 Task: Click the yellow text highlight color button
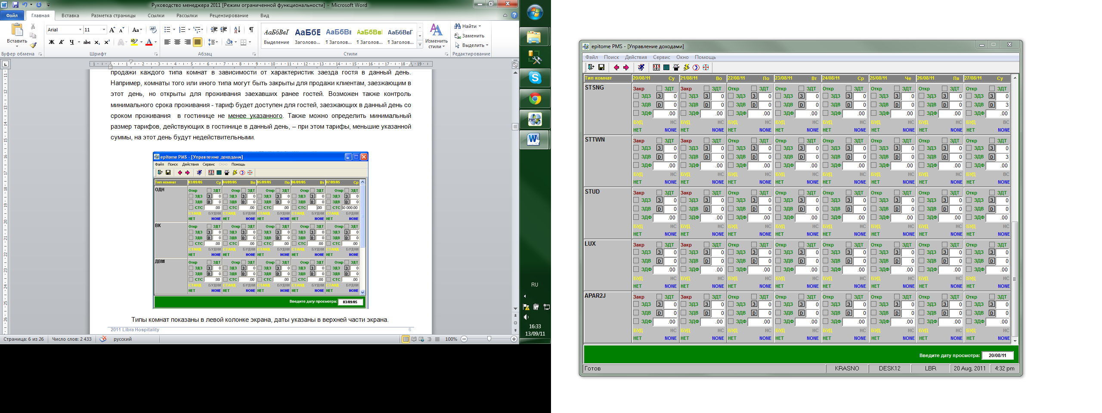coord(134,42)
